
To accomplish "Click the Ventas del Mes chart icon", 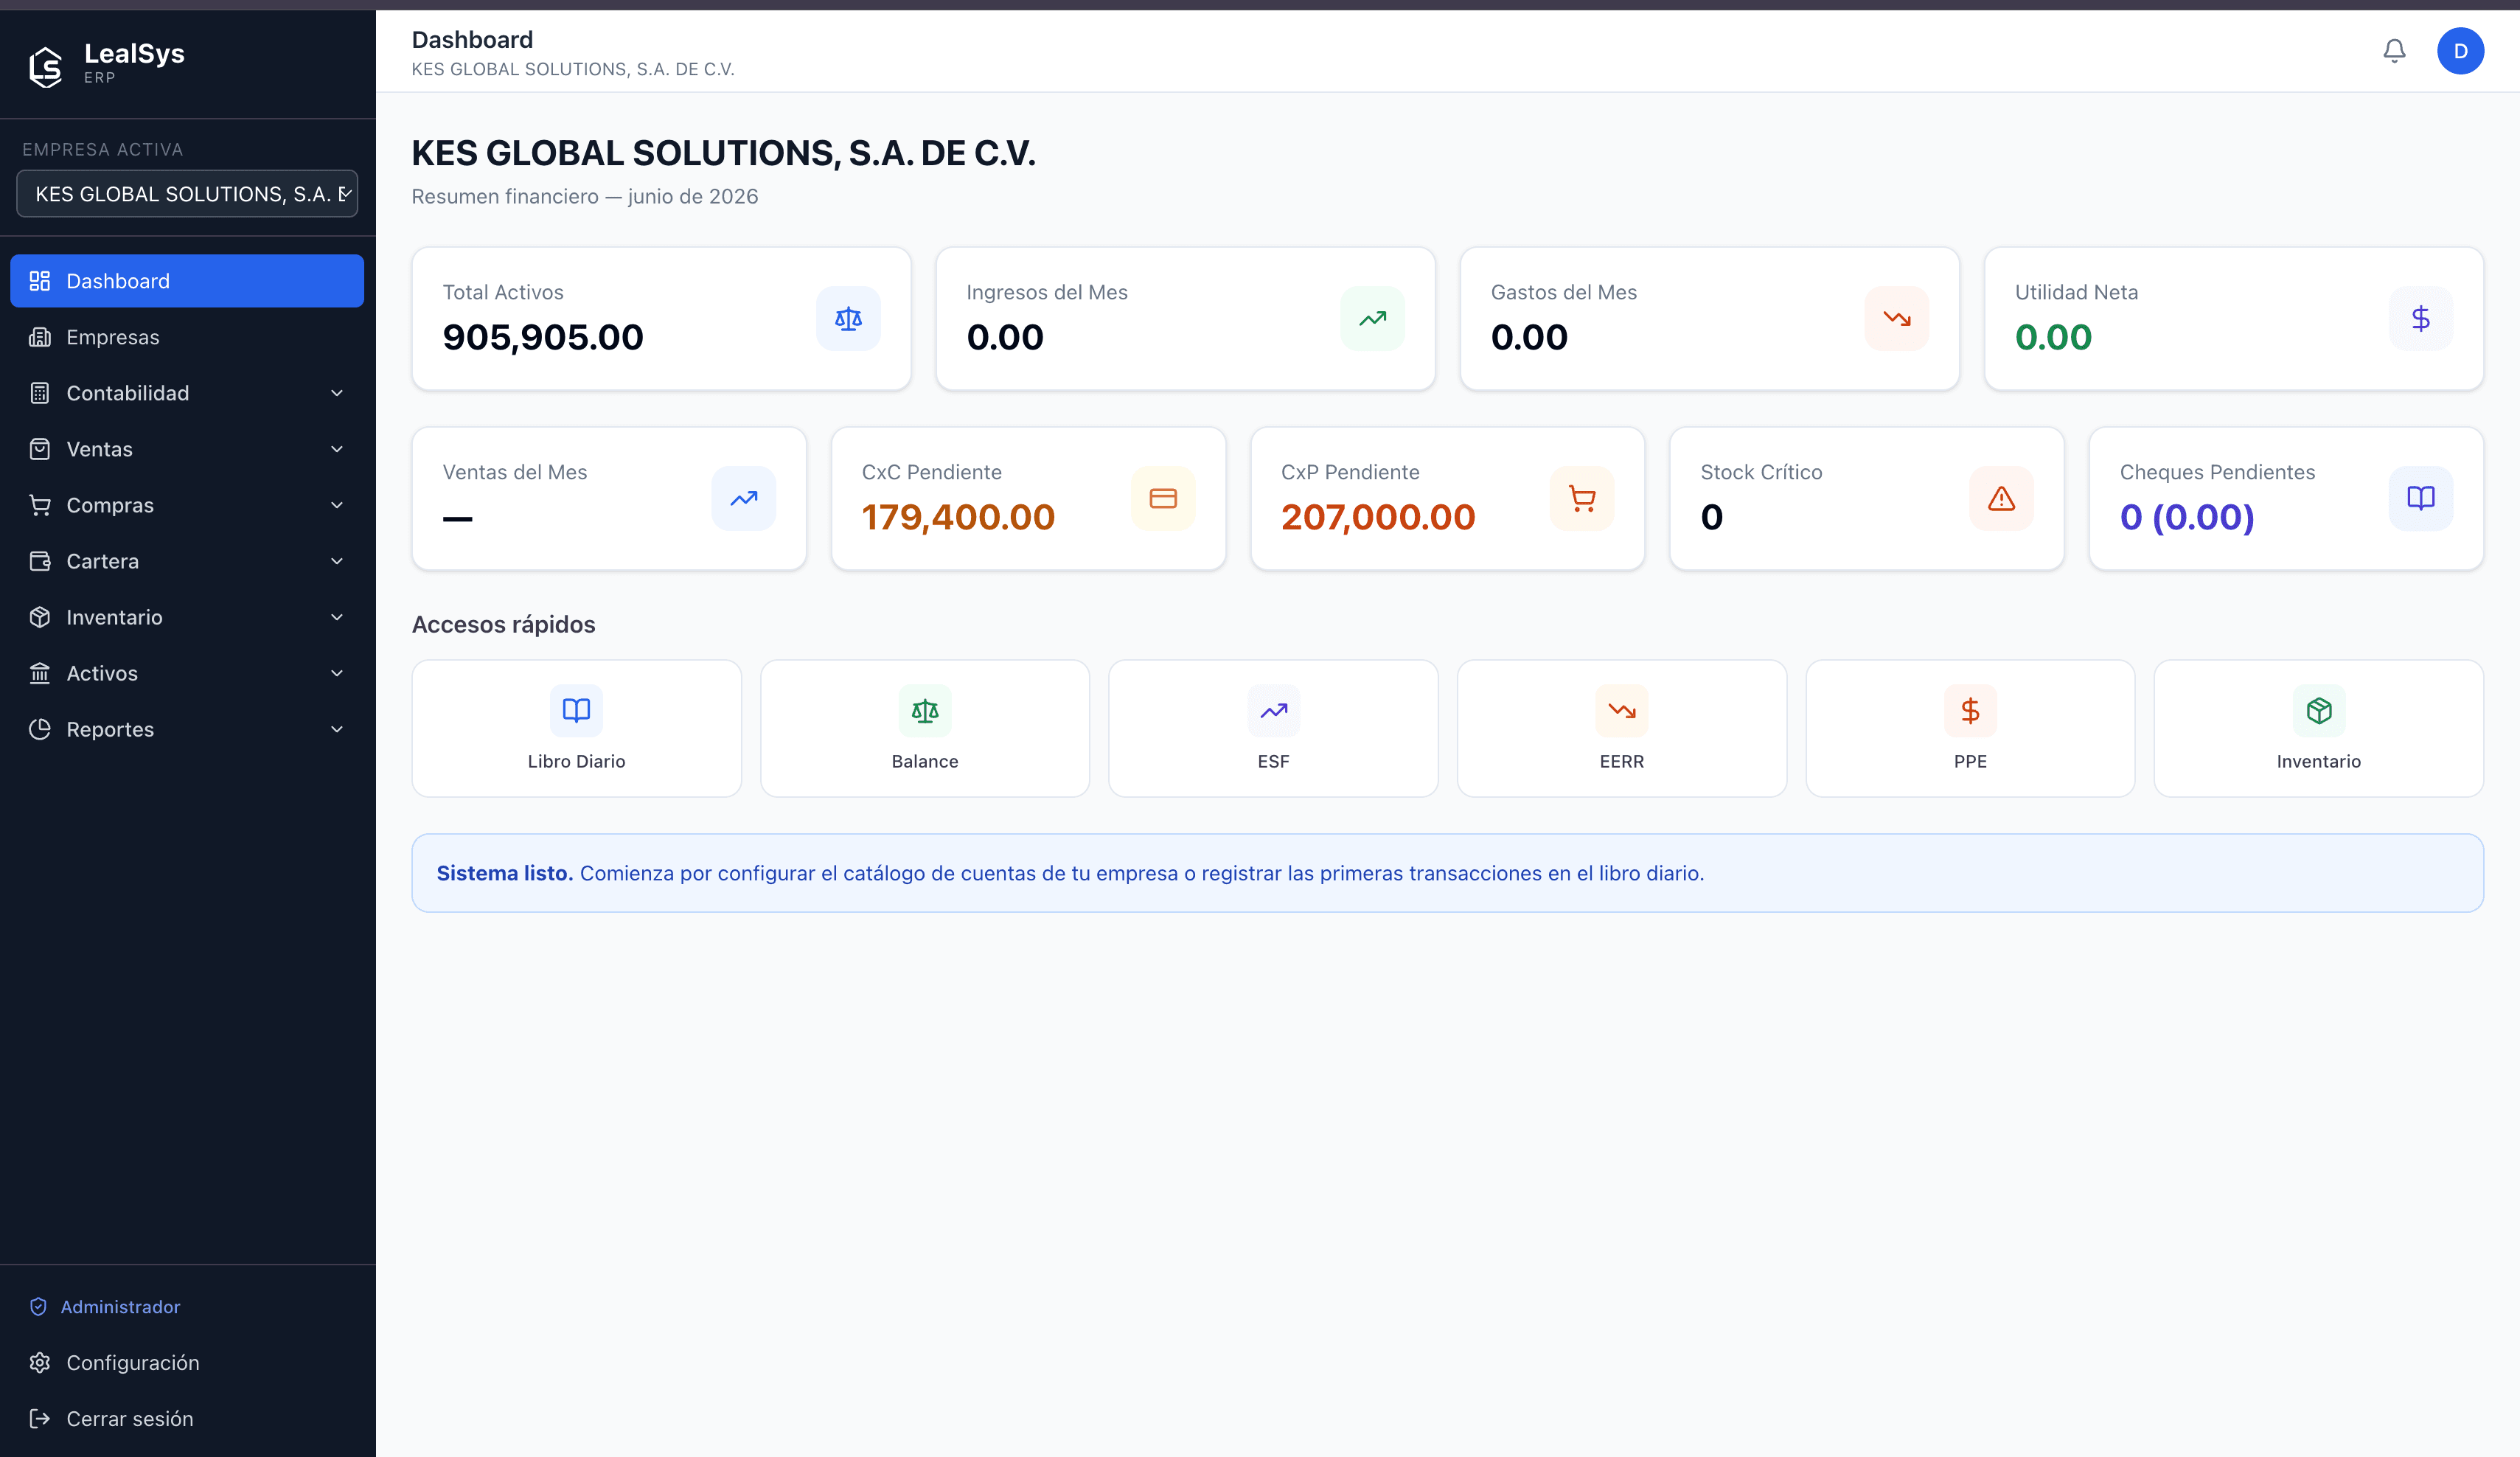I will click(x=743, y=498).
